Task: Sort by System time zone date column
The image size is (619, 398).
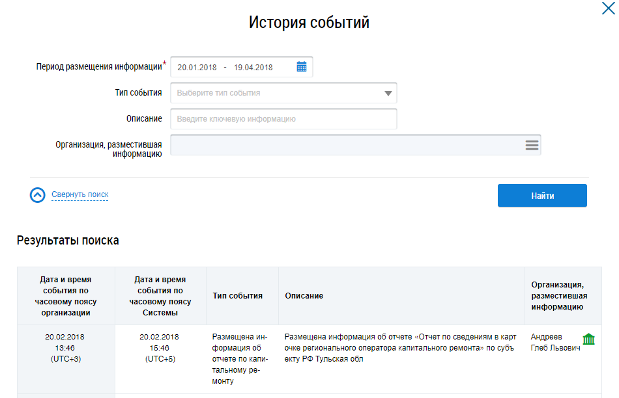Action: pos(160,295)
